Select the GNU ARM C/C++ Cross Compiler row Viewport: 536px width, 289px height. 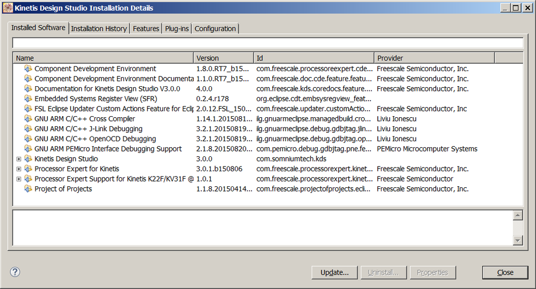click(84, 119)
